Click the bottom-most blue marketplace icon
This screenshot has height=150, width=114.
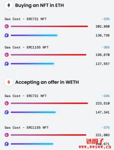7,144
